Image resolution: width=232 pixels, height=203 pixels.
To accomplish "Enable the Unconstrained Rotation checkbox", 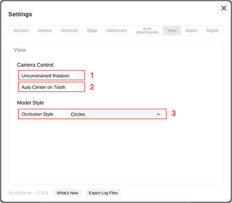I will [x=79, y=76].
